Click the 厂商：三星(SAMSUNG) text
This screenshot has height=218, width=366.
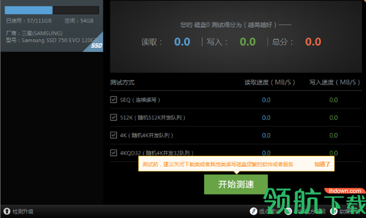coord(34,33)
